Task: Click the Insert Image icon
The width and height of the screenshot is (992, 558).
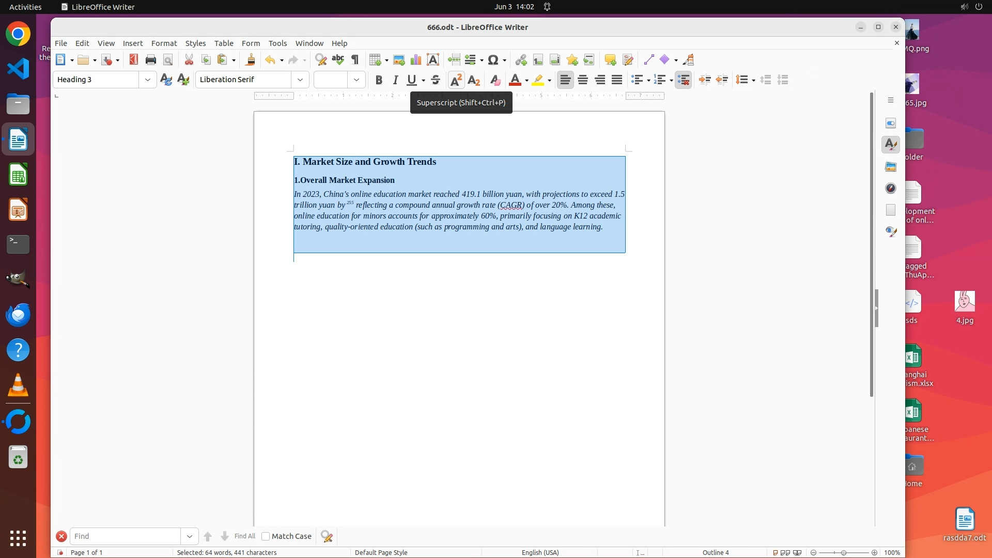Action: pyautogui.click(x=398, y=60)
